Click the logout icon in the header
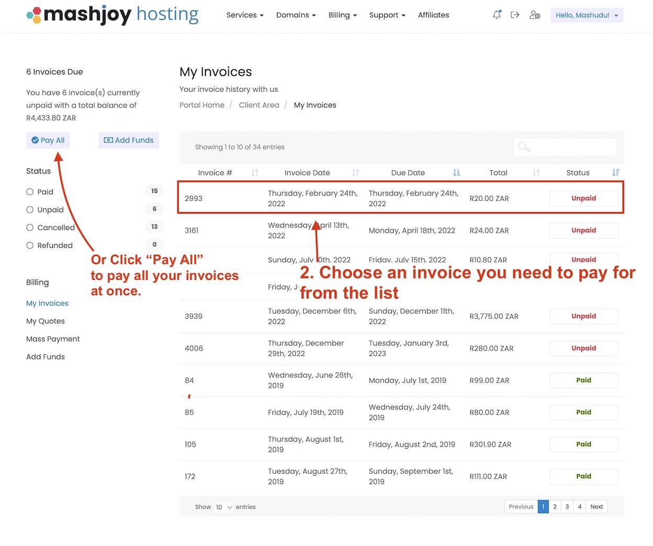Image resolution: width=653 pixels, height=546 pixels. 515,15
